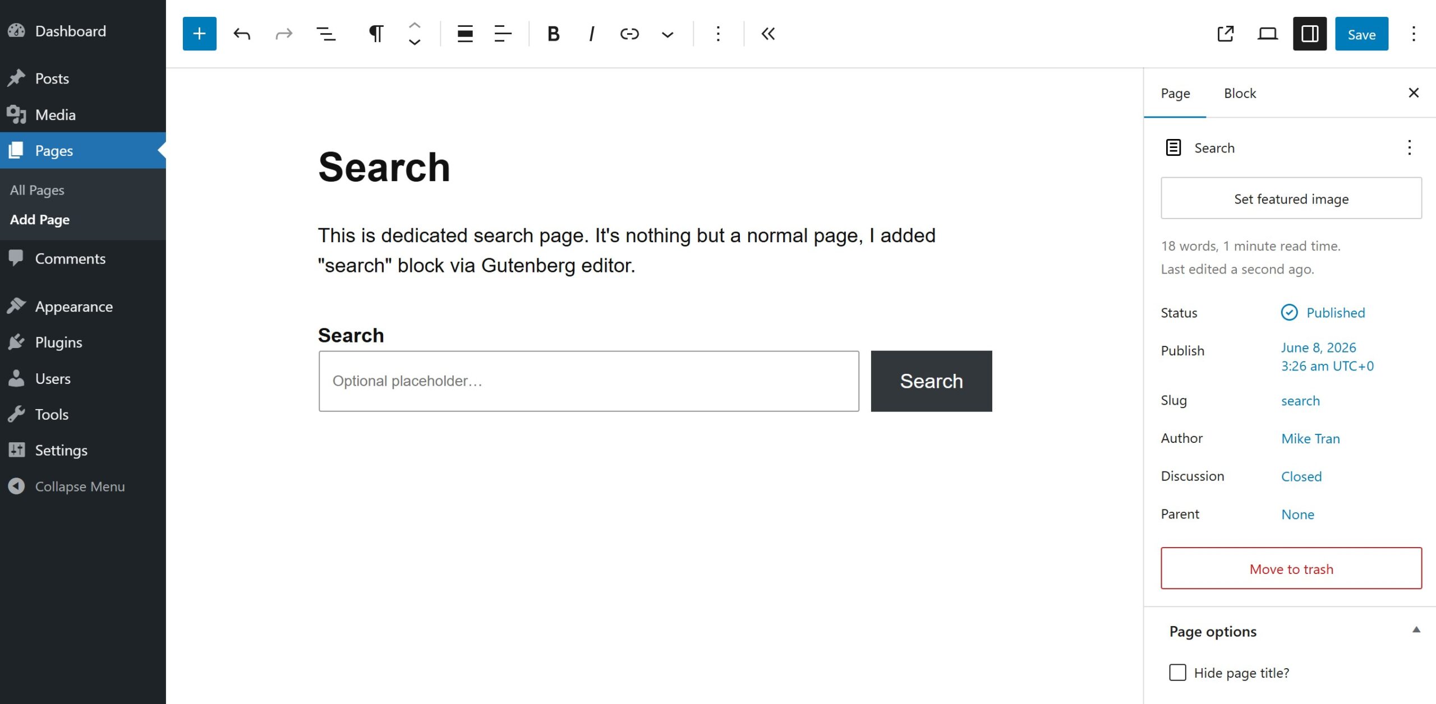Open the Media menu

pos(83,114)
